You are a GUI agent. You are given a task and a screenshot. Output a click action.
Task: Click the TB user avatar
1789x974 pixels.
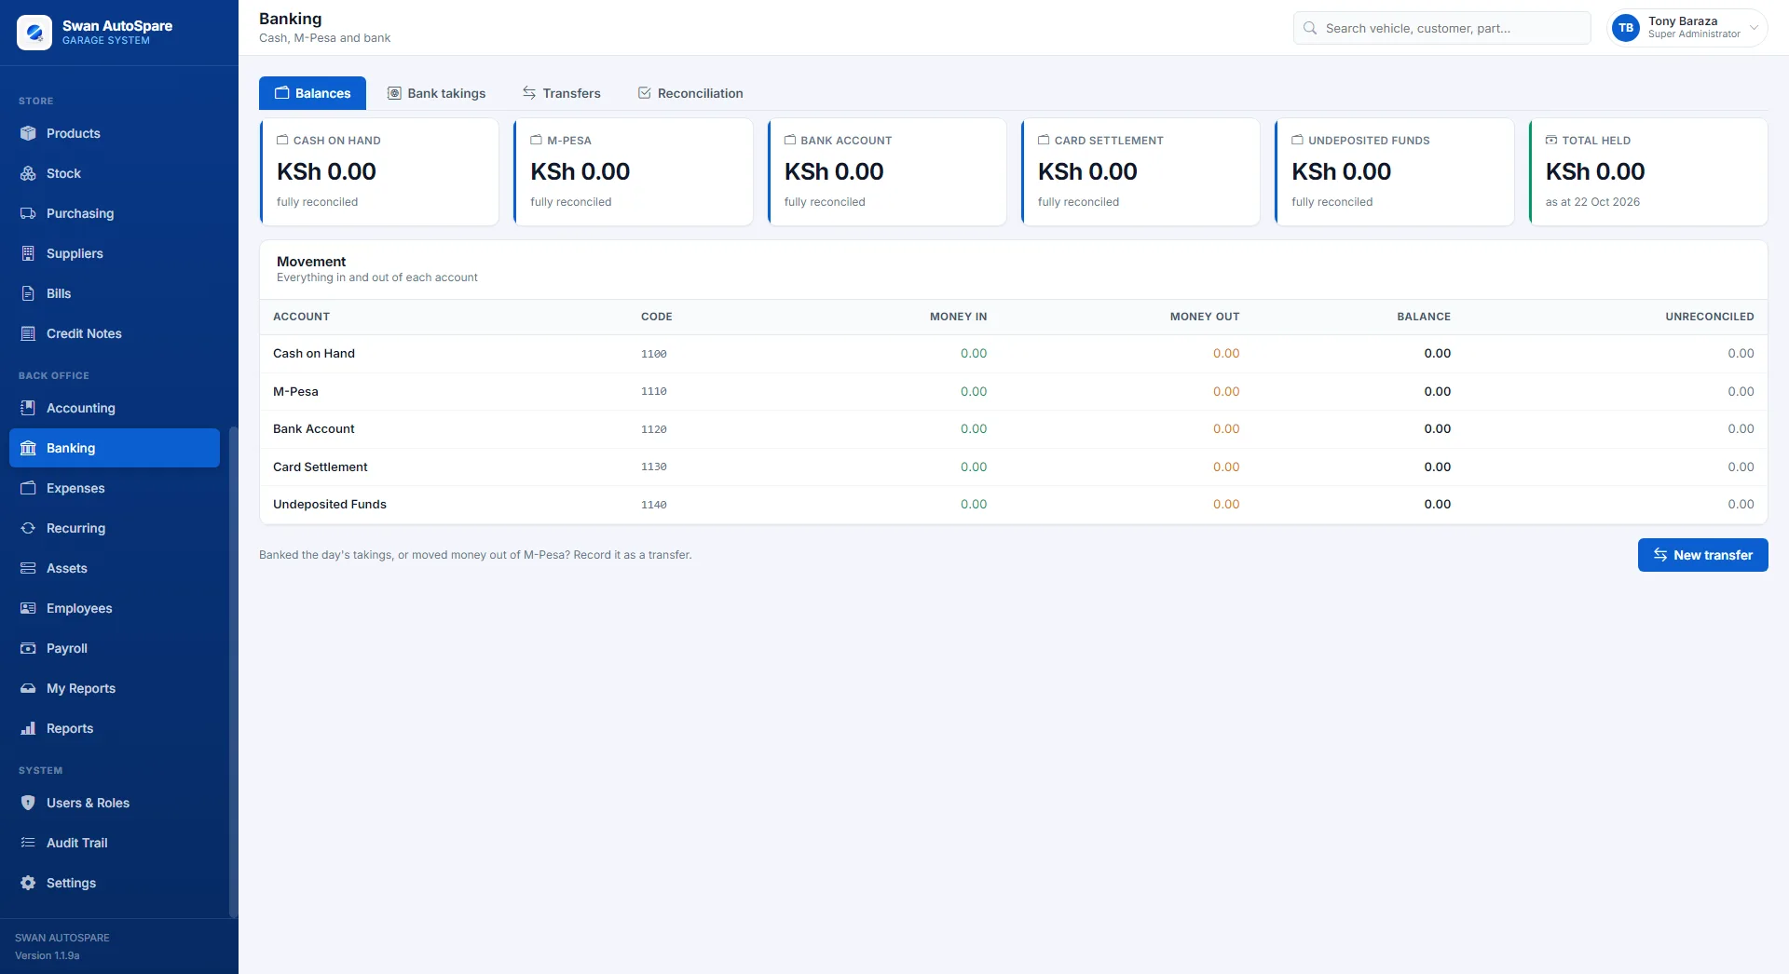coord(1626,28)
